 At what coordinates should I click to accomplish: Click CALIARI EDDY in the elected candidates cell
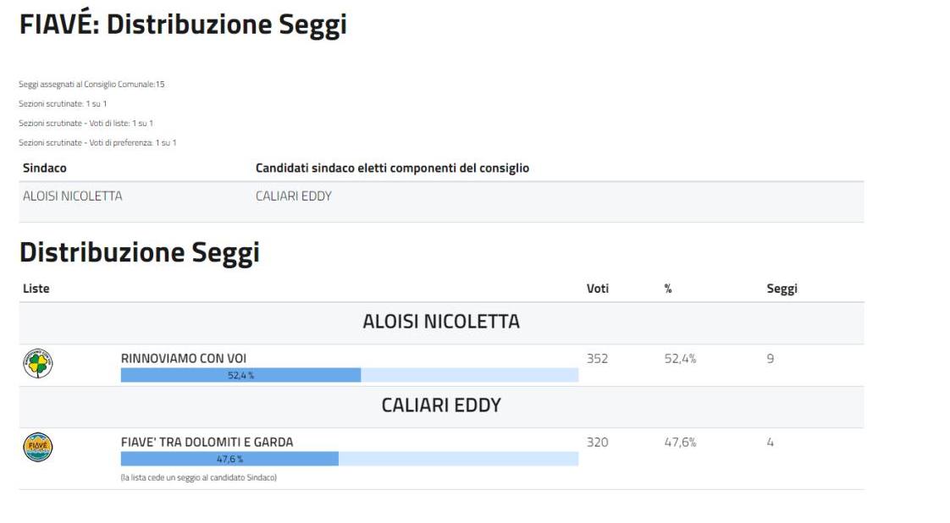(x=294, y=196)
